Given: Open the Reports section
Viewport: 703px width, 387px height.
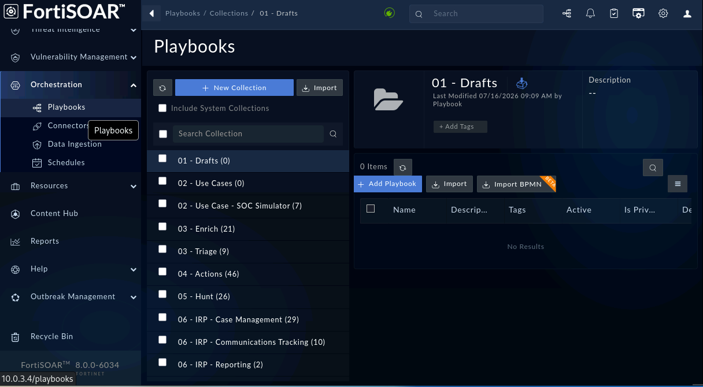Looking at the screenshot, I should pos(45,241).
